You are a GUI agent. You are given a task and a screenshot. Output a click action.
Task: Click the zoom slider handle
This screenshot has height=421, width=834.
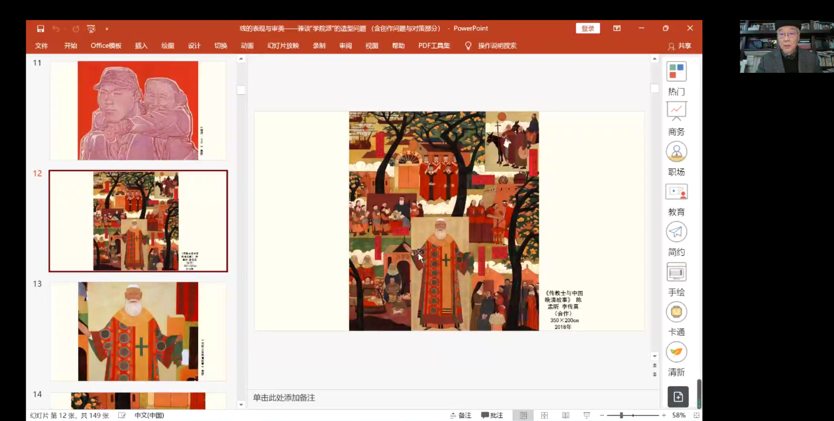point(621,415)
